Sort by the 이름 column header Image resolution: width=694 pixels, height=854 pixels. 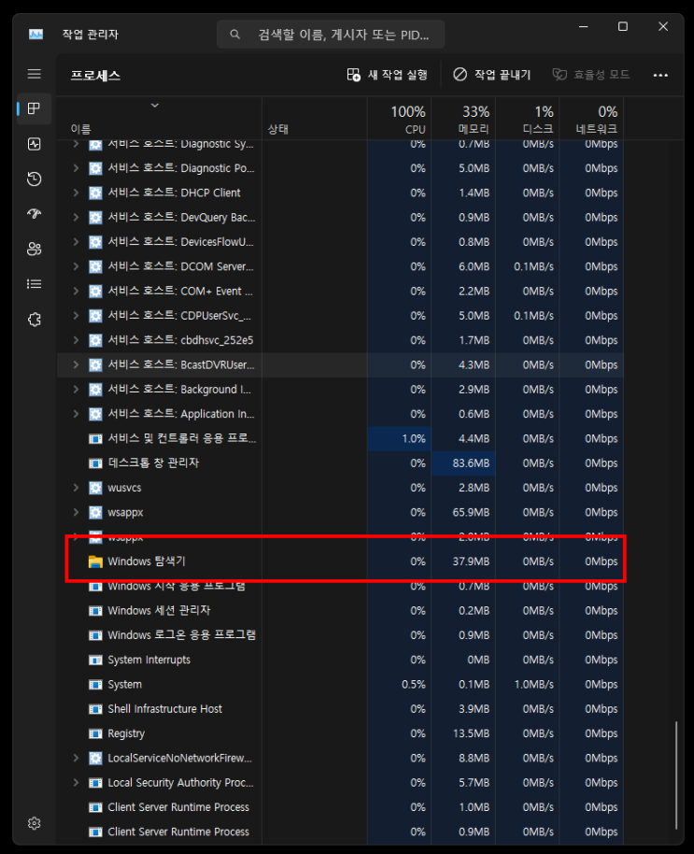[x=80, y=129]
